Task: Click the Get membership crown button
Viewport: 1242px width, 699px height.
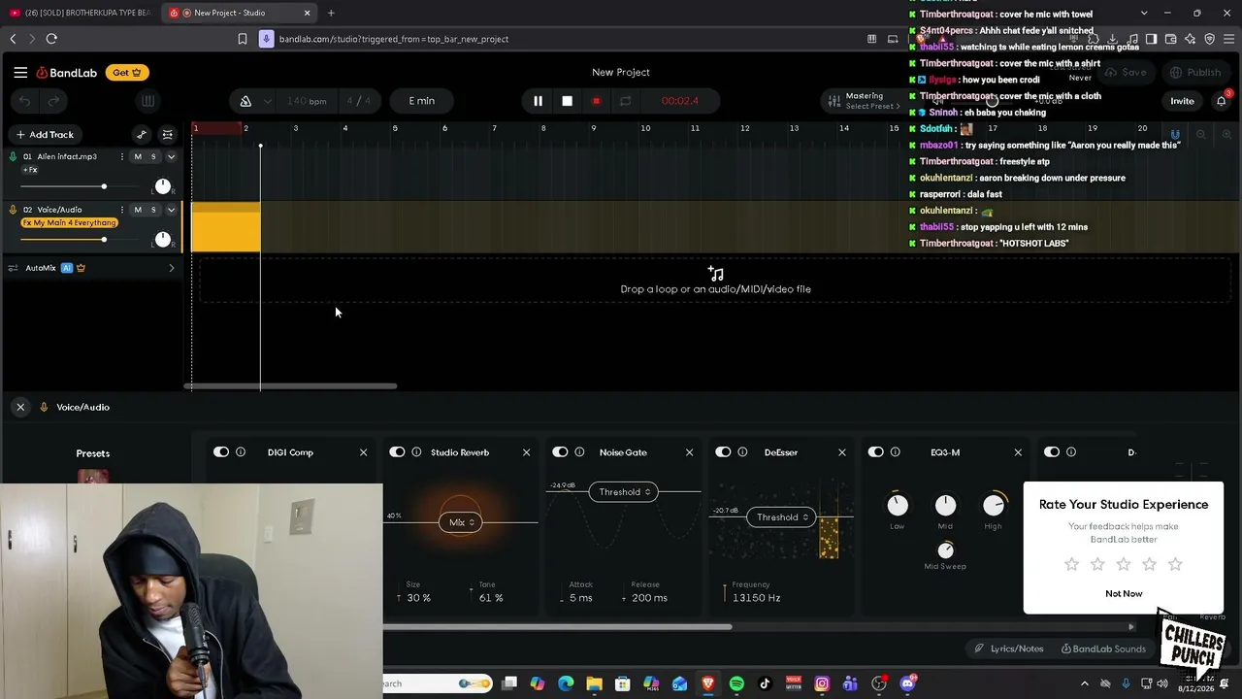Action: (x=127, y=73)
